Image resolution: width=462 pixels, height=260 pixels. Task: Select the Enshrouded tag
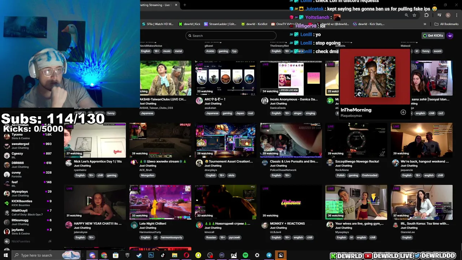(x=370, y=175)
